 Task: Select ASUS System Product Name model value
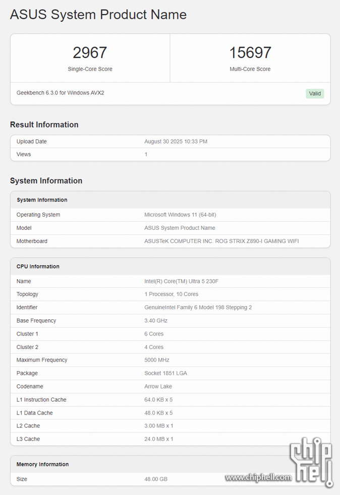(180, 228)
